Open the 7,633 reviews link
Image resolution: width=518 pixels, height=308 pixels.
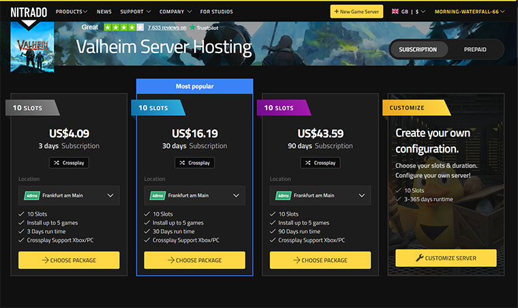coord(167,28)
